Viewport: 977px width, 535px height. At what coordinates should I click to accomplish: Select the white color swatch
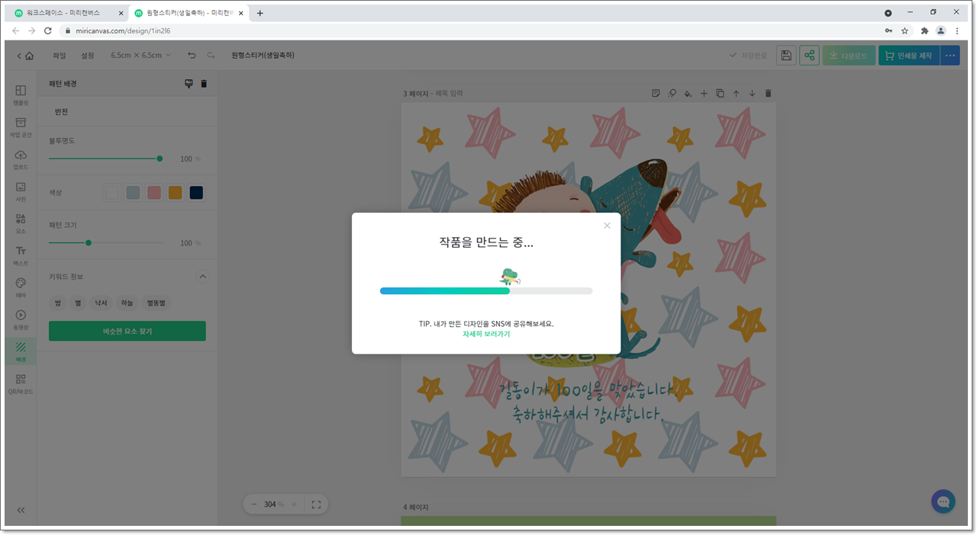112,193
